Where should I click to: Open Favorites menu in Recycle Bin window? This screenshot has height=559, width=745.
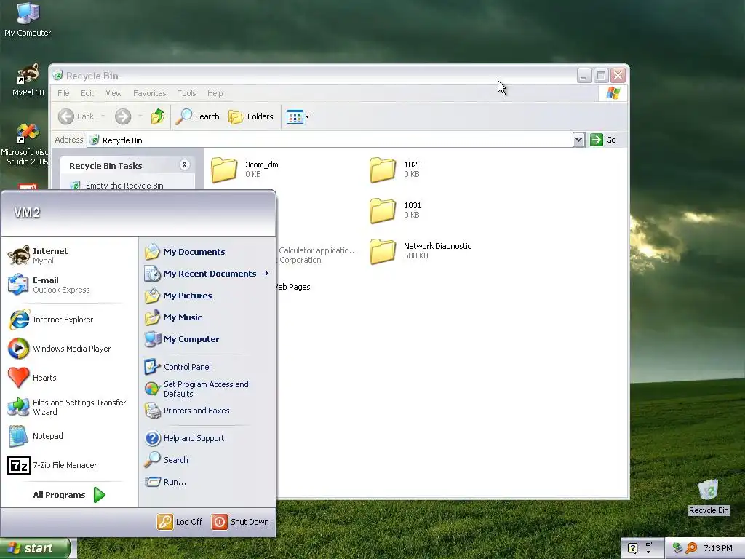150,93
